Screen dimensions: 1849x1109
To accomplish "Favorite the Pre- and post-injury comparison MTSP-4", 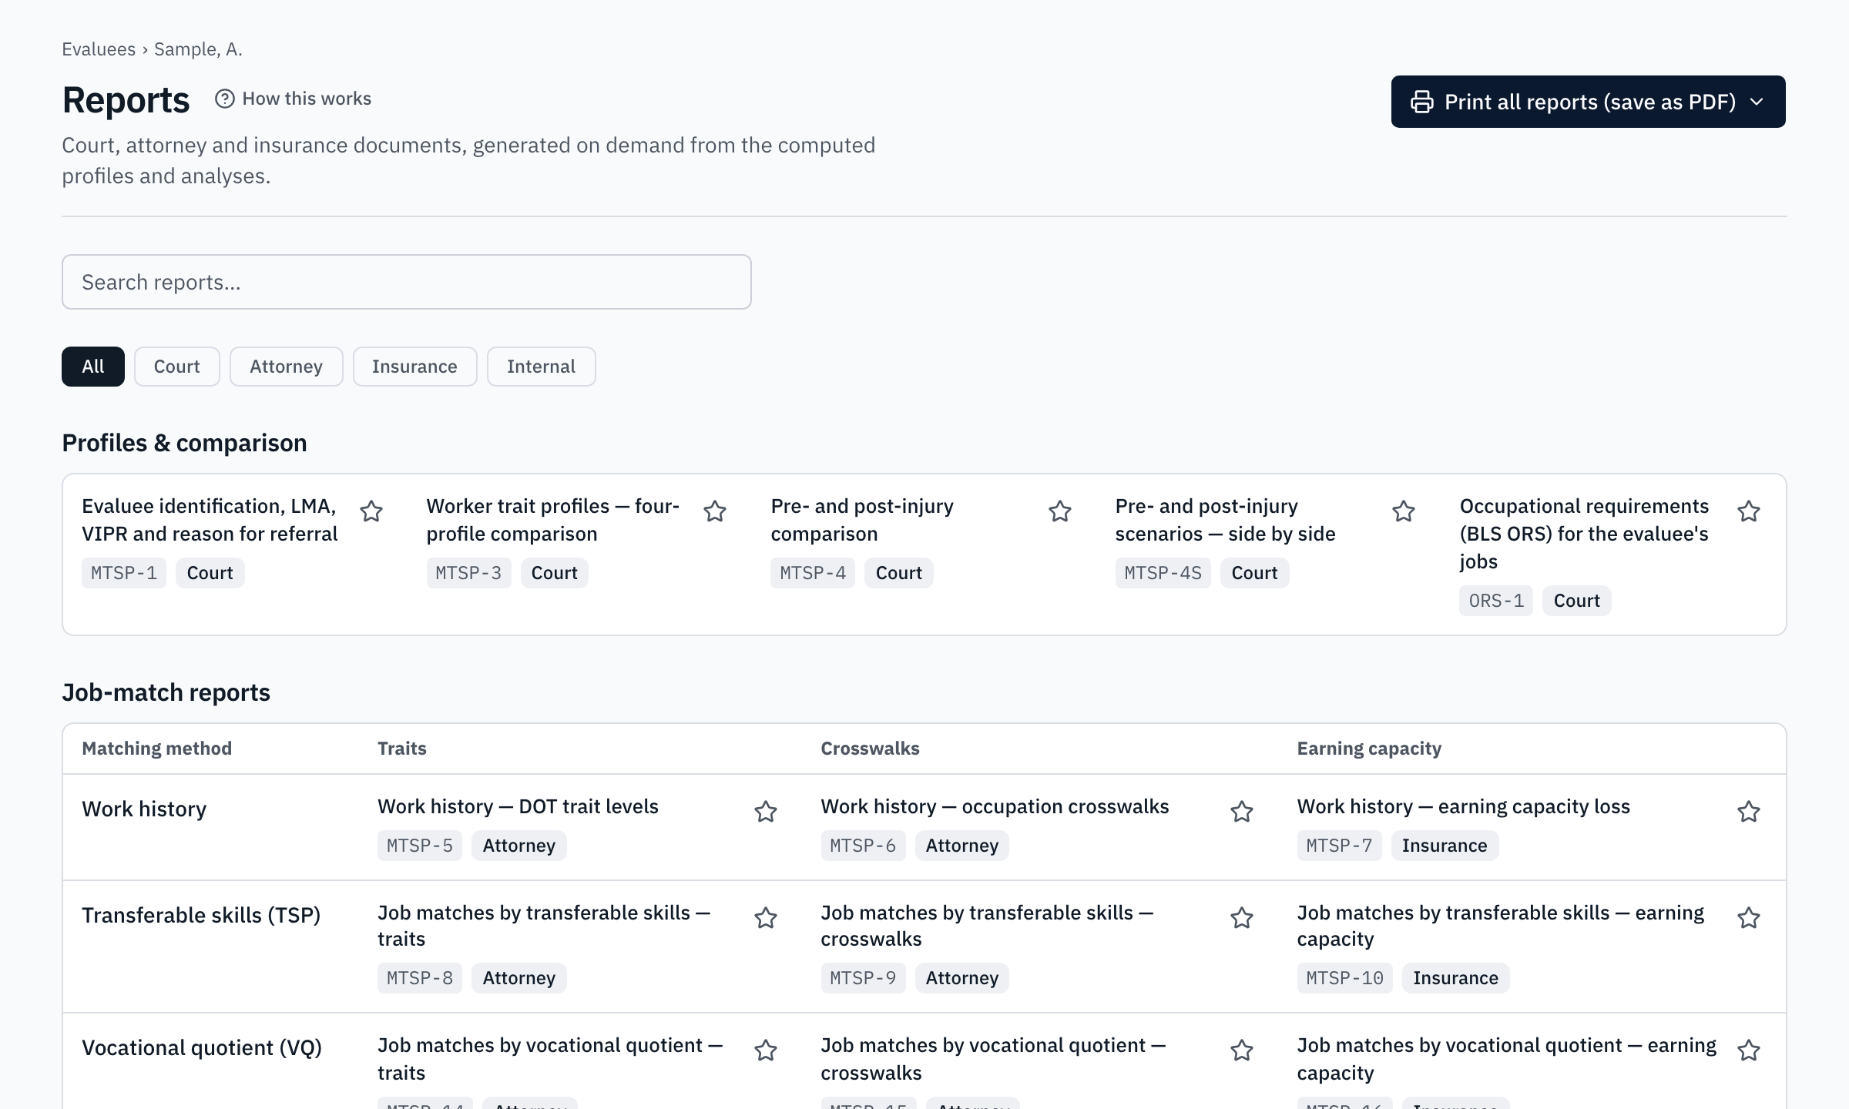I will pos(1060,511).
